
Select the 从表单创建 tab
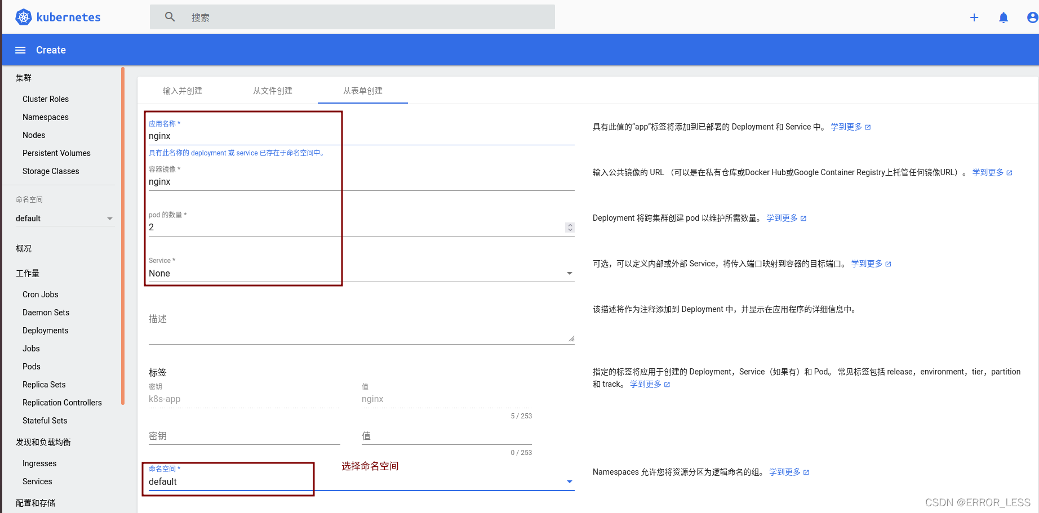pos(363,91)
